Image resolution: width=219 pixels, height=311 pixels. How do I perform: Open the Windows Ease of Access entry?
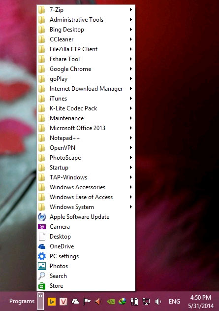click(x=86, y=197)
